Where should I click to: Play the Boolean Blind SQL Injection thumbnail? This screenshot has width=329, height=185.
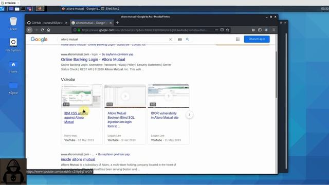click(125, 96)
